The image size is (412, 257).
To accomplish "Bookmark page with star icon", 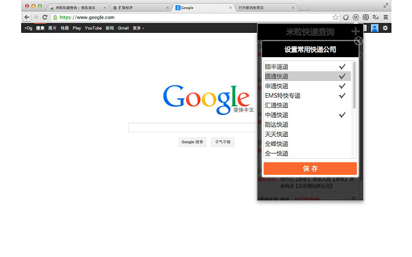I will click(x=335, y=17).
